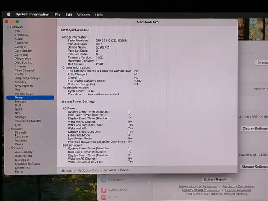Select Controller in the sidebar
Screen dimensions: 268x201
(x=21, y=54)
